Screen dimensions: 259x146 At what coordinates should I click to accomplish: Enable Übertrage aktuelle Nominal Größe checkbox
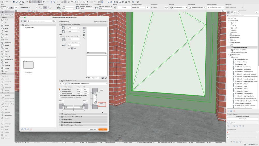pyautogui.click(x=60, y=95)
